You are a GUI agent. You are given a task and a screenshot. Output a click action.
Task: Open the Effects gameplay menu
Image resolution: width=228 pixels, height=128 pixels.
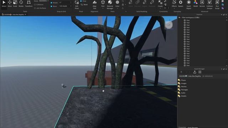[x=174, y=4]
